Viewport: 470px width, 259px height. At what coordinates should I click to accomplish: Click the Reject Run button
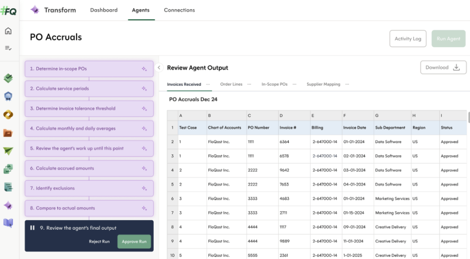point(99,242)
